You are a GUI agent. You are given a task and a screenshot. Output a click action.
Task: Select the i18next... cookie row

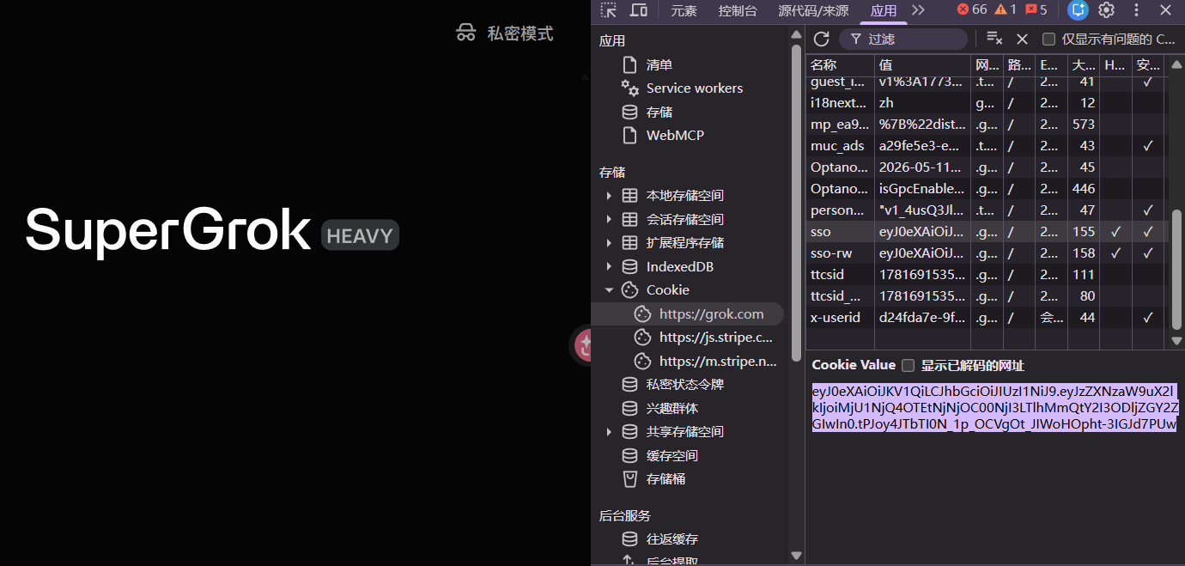[985, 102]
